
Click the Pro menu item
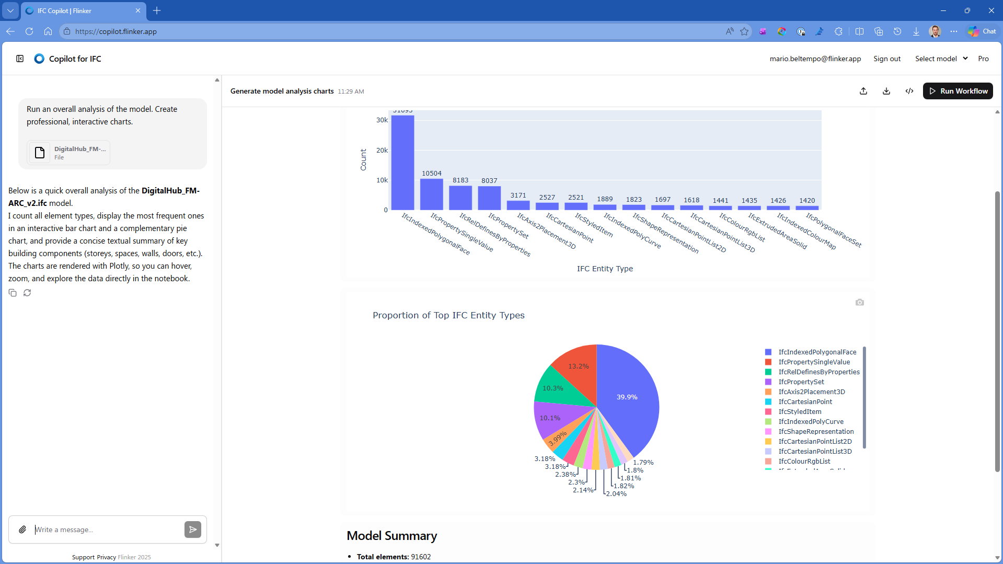coord(983,59)
